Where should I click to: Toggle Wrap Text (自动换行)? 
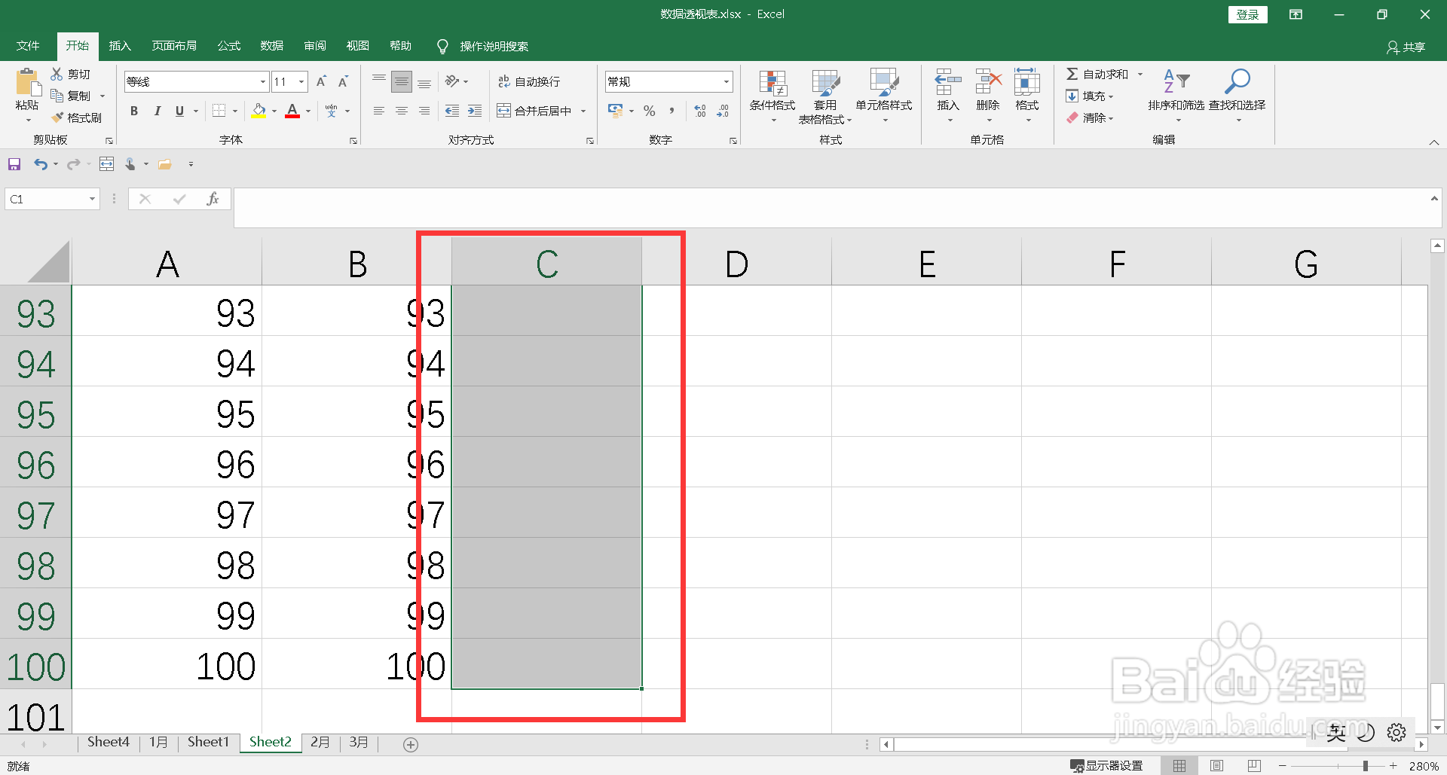click(x=529, y=81)
